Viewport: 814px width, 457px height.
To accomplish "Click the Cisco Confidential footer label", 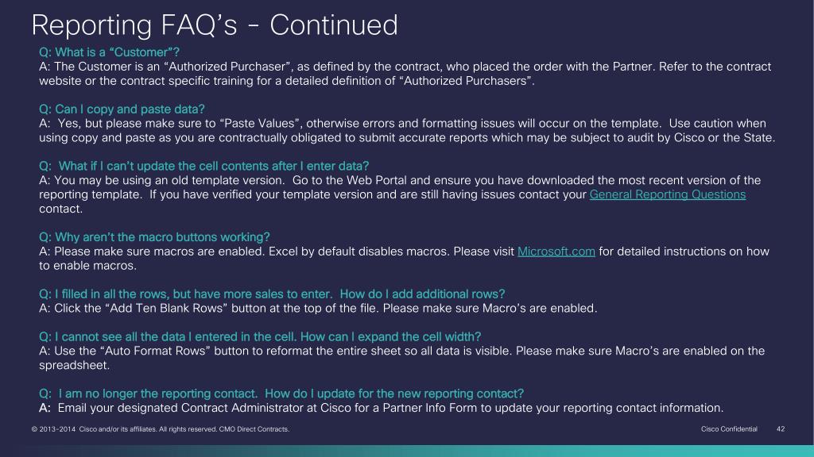I will [x=729, y=429].
